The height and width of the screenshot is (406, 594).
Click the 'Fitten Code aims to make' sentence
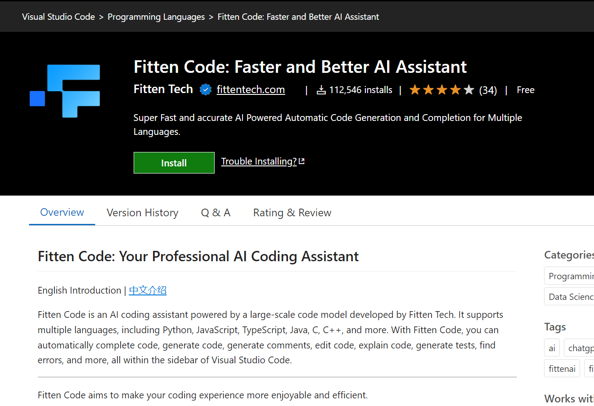point(202,395)
